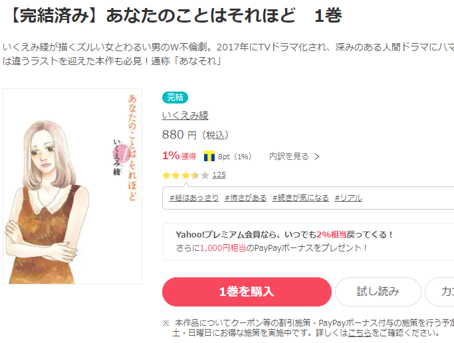This screenshot has width=454, height=343.
Task: Click the last gray rating star
Action: [x=205, y=175]
